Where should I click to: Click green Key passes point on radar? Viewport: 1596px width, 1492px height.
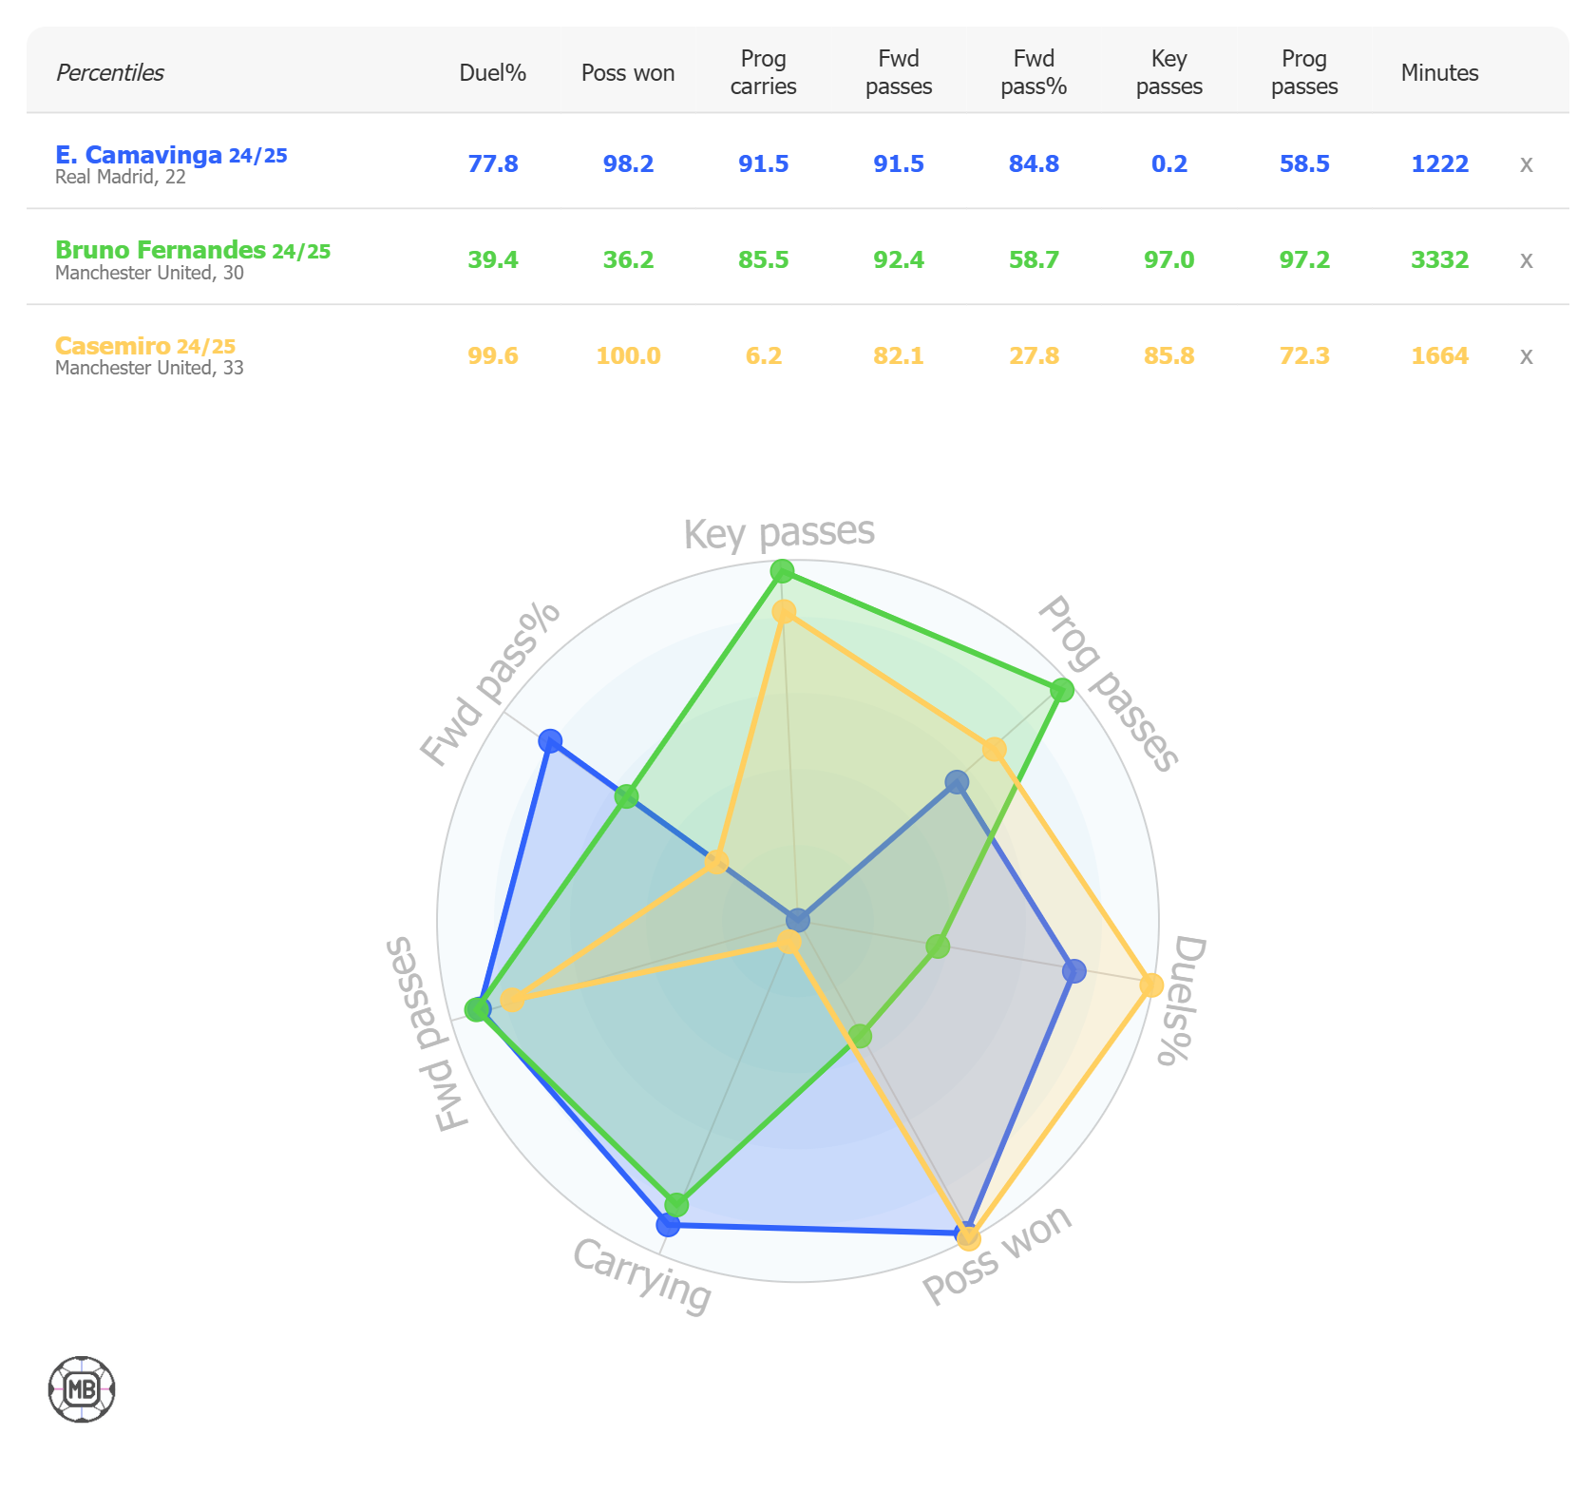(x=782, y=571)
